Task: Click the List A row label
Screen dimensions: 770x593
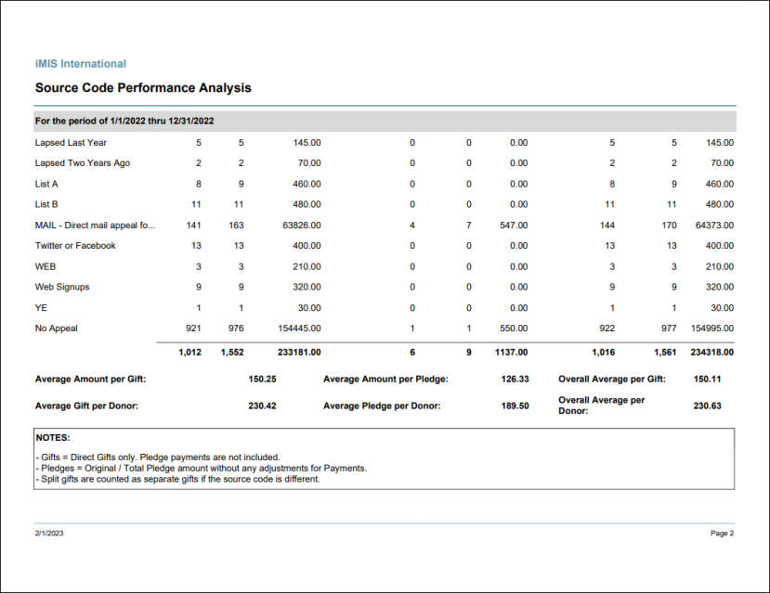Action: (46, 184)
